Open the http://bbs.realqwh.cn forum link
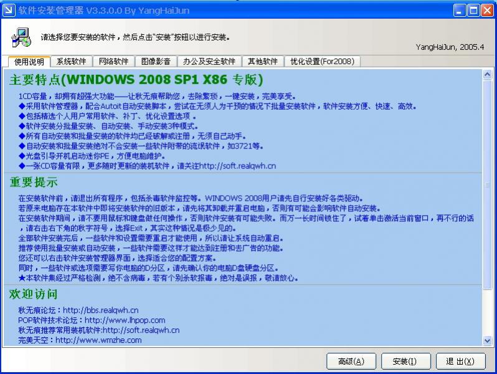Screen dimensions: 497x374 100,310
